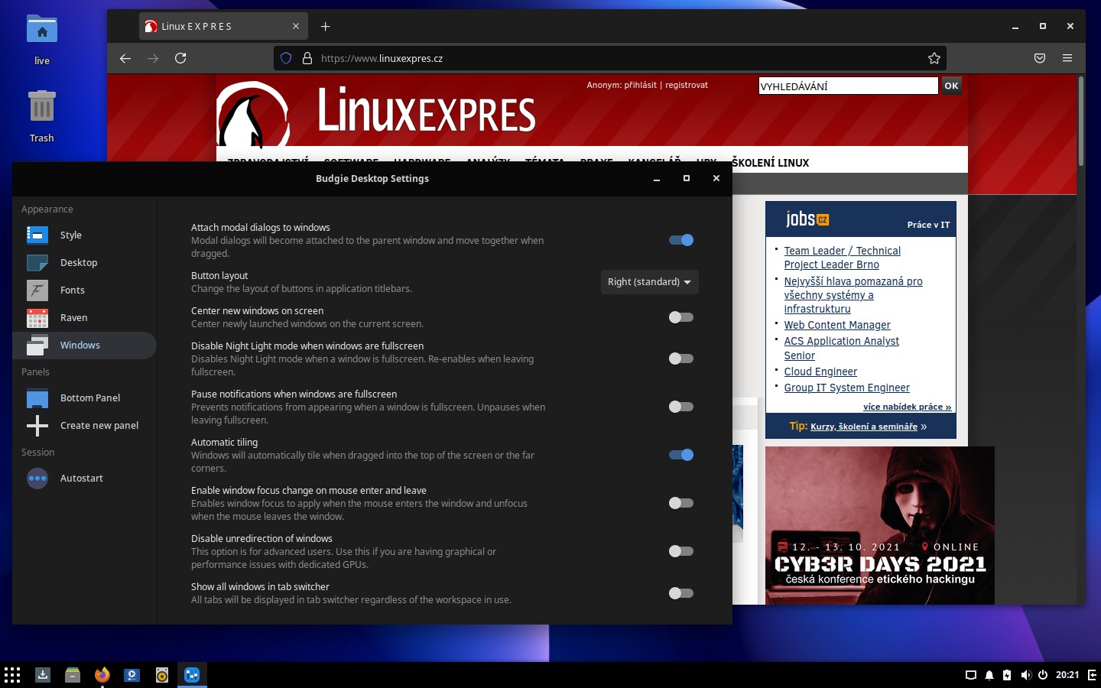Viewport: 1101px width, 688px height.
Task: Bookmark this page with the star icon
Action: [934, 58]
